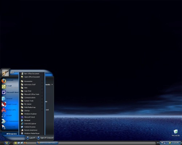Click the New Office Document icon
182x145 pixels.
click(22, 74)
